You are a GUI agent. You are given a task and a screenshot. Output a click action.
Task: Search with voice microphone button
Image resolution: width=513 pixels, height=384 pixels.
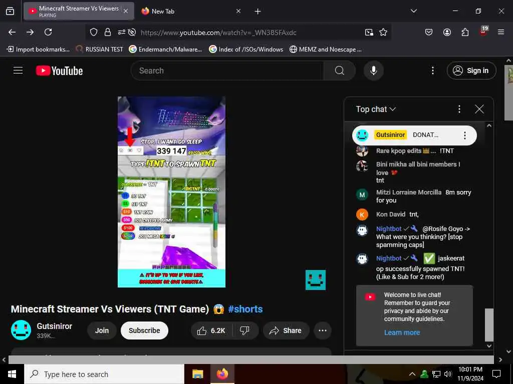pyautogui.click(x=374, y=70)
